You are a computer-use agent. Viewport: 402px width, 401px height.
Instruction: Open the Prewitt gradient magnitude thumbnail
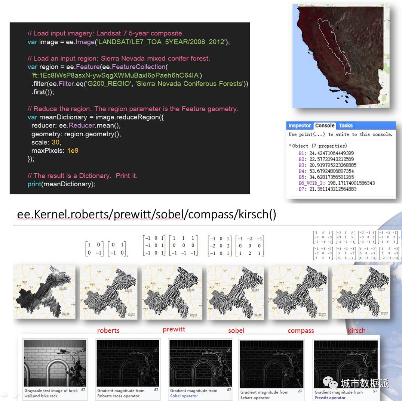coord(346,364)
